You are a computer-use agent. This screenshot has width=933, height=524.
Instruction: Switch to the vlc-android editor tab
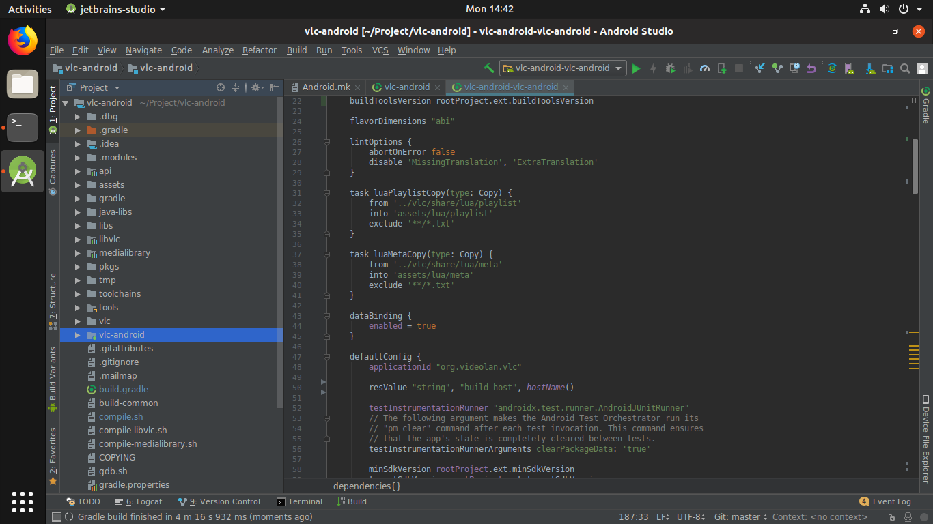[x=406, y=87]
